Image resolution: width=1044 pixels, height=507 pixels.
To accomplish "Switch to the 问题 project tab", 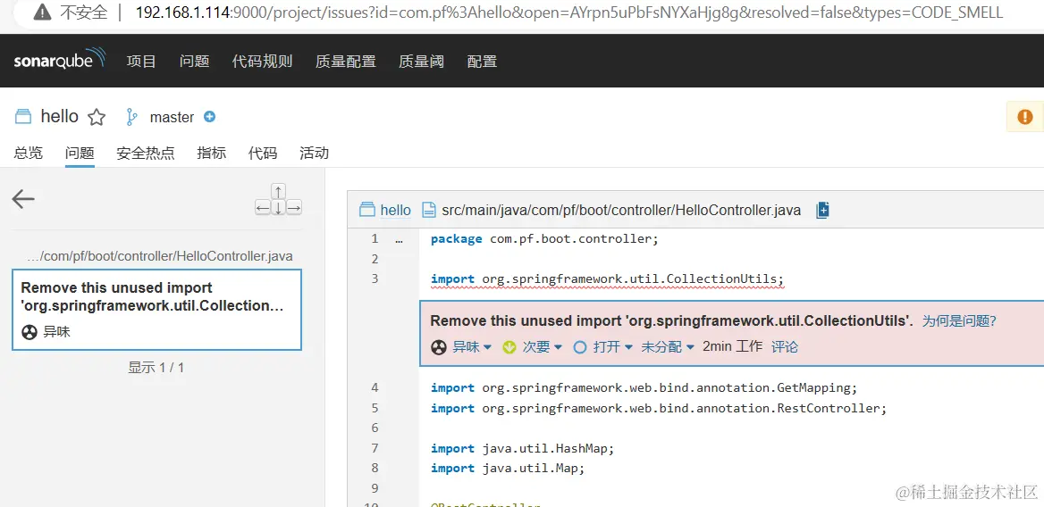I will click(80, 153).
